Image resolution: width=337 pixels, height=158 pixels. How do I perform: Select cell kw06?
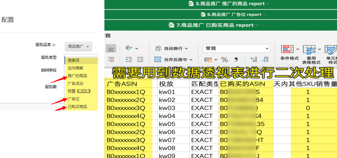pos(173,132)
